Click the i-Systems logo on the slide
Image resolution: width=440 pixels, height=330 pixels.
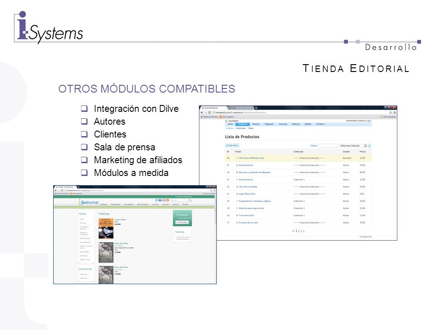coord(49,28)
